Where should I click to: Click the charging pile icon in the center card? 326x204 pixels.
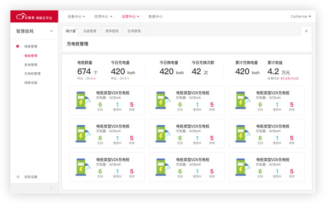(163, 133)
